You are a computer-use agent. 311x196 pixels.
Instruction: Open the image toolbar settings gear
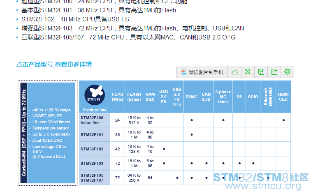(287, 72)
